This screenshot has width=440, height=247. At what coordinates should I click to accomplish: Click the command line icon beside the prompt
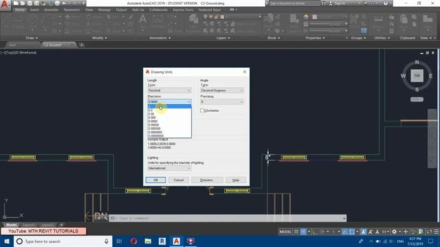tap(113, 218)
